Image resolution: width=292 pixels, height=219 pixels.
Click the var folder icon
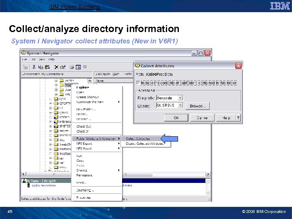point(56,163)
